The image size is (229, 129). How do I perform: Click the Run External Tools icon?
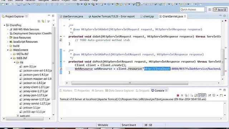click(x=93, y=4)
